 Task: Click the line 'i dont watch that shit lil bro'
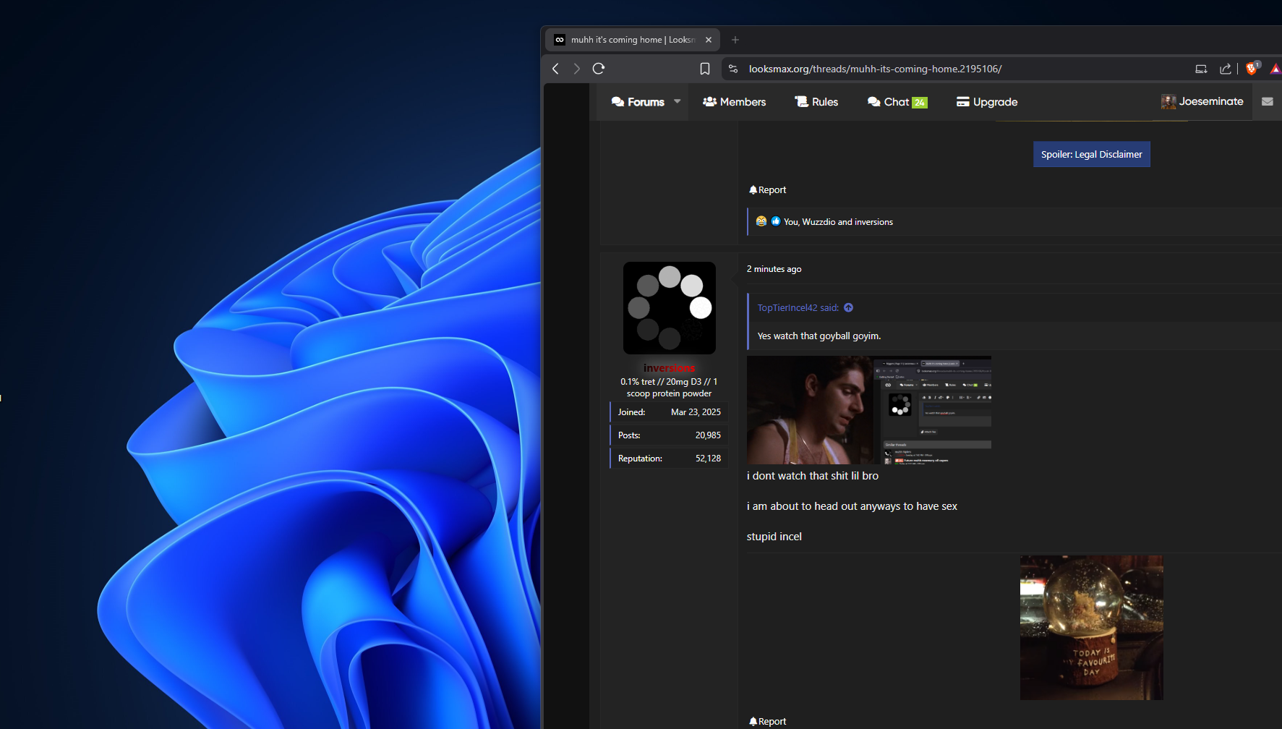coord(813,476)
